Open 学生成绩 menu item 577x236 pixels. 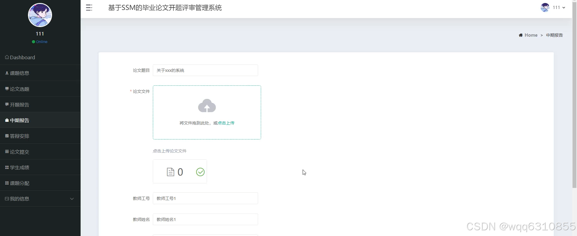click(x=40, y=167)
